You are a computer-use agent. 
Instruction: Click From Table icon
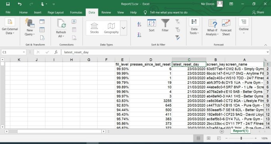click(x=42, y=30)
